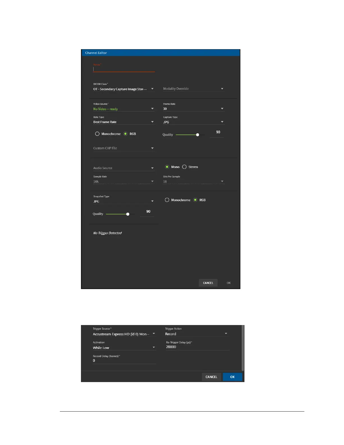Expand the Snapshot Type dropdown
This screenshot has height=445, width=344.
point(124,201)
